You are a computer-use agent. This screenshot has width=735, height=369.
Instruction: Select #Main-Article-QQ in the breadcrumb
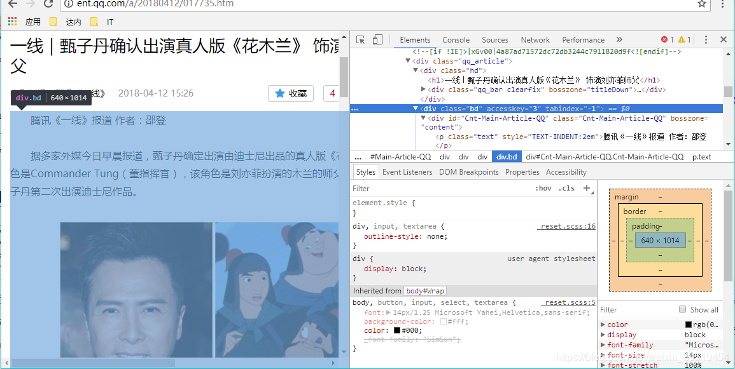tap(400, 157)
